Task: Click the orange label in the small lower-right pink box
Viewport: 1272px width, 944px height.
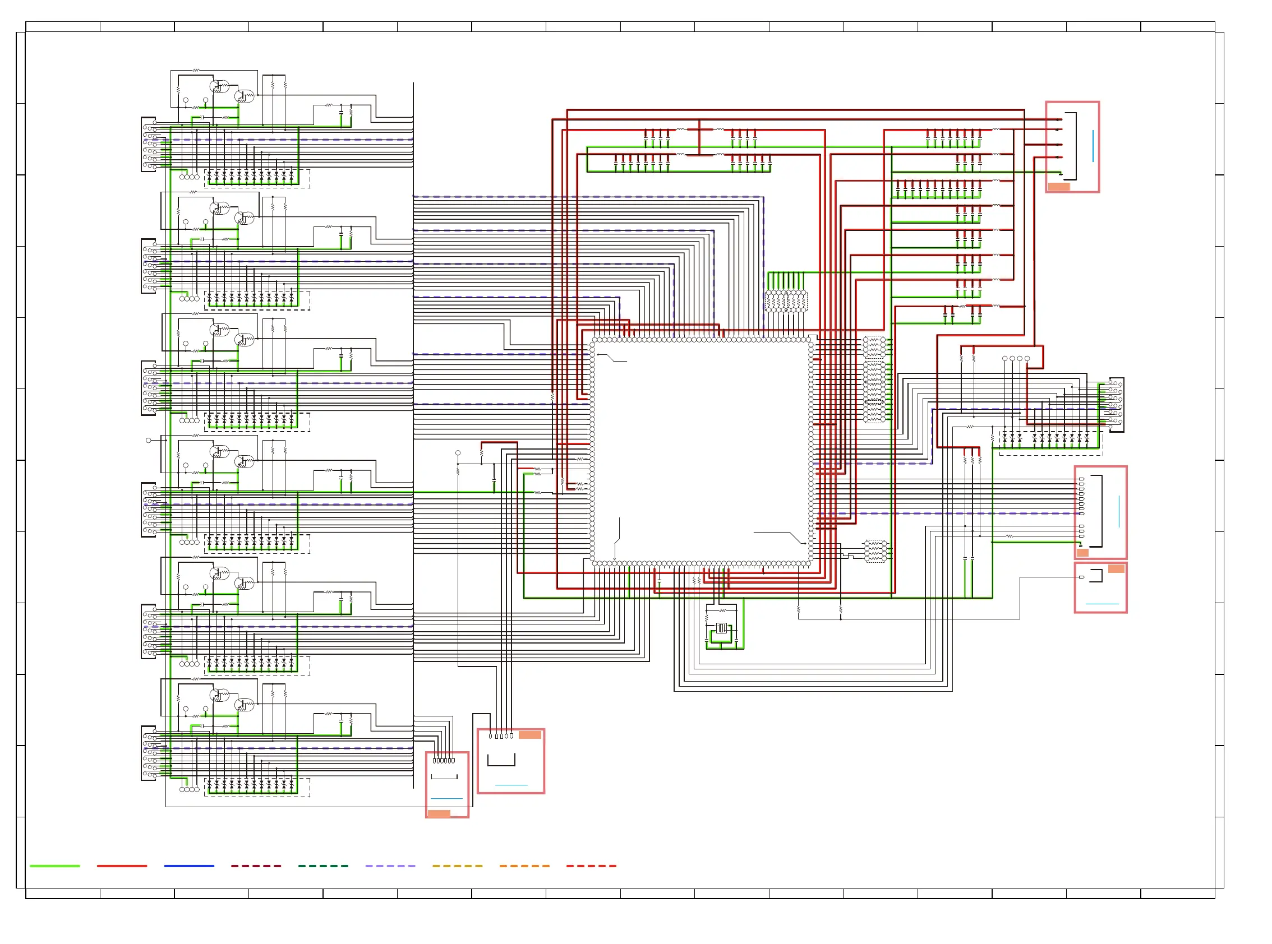Action: 1116,568
